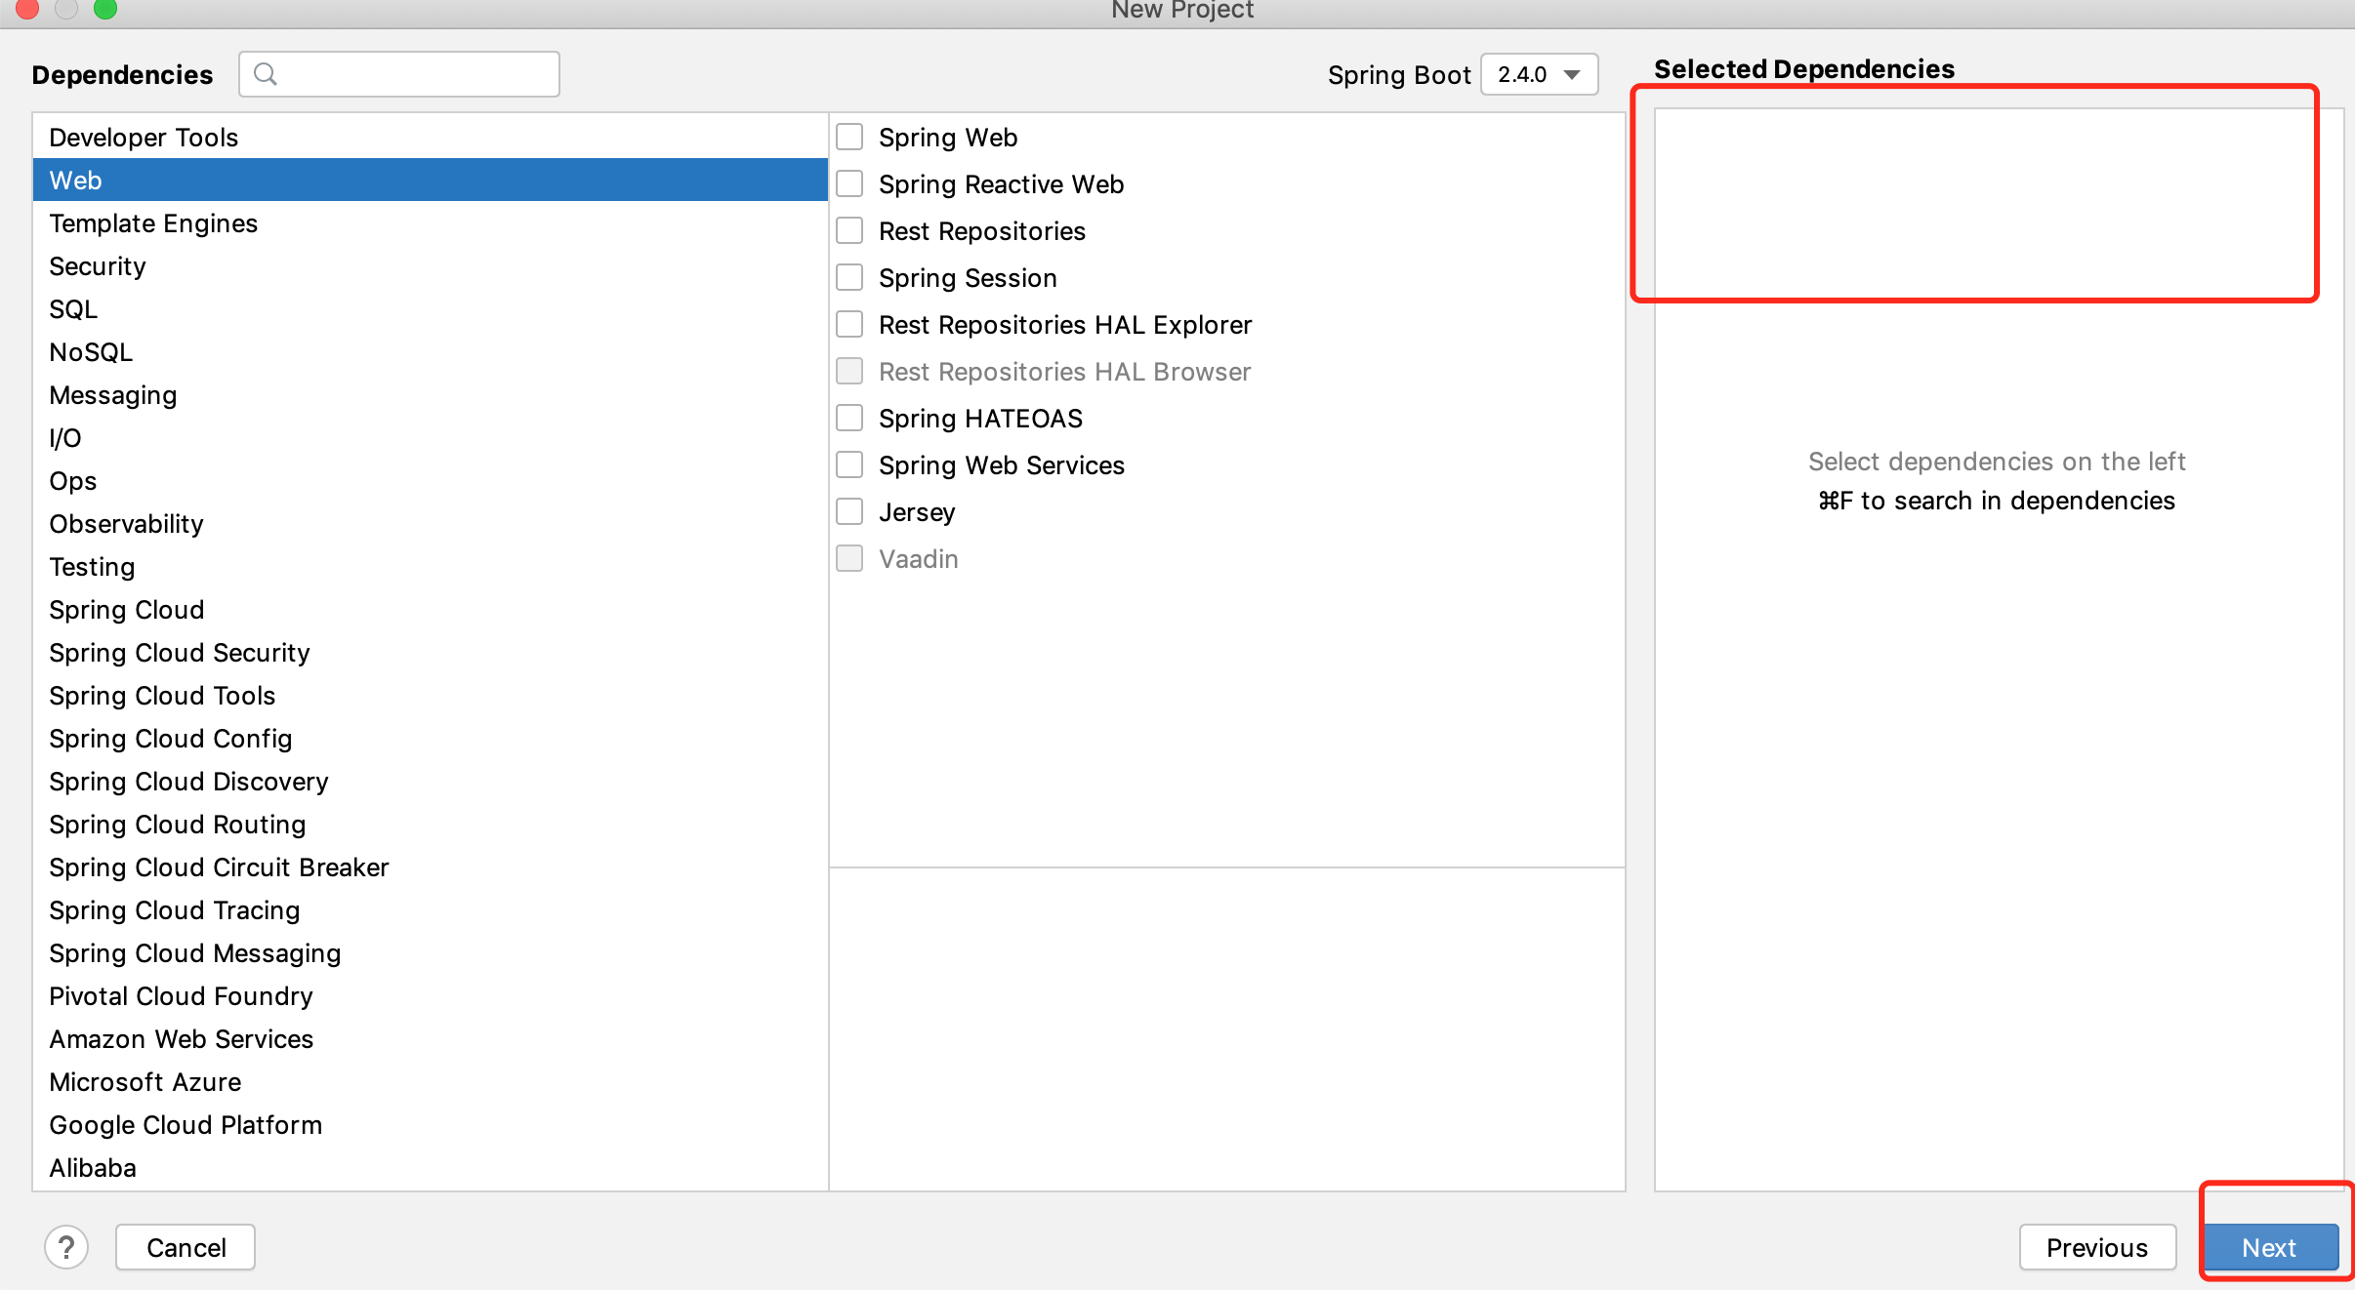Go back with the Previous button
2355x1290 pixels.
(x=2096, y=1247)
